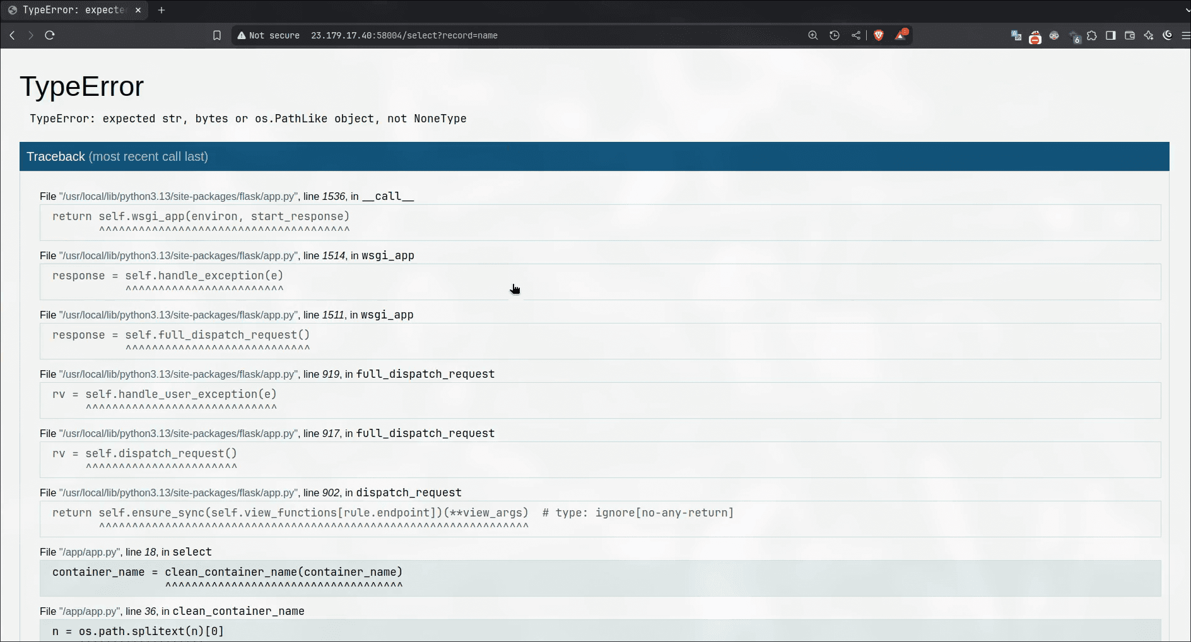Open Brave Shields lion icon
1191x642 pixels.
879,35
